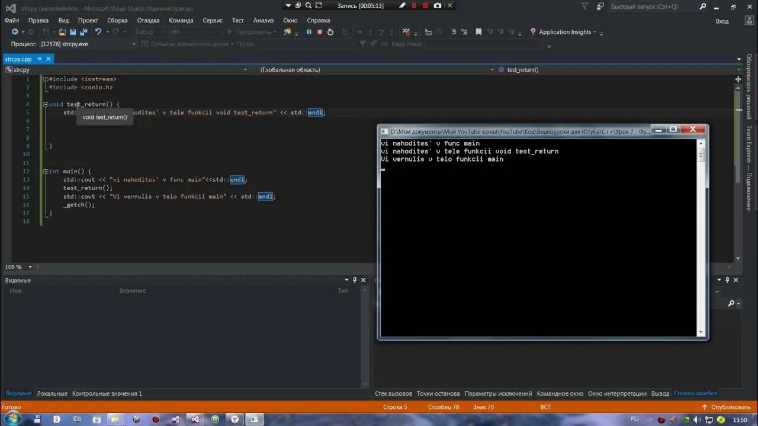This screenshot has height=426, width=758.
Task: Pause debugging with Break All button
Action: [309, 32]
